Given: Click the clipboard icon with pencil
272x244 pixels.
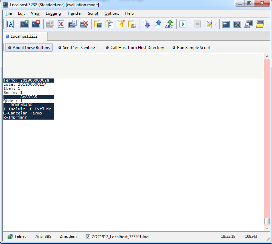Looking at the screenshot, I should [x=121, y=24].
